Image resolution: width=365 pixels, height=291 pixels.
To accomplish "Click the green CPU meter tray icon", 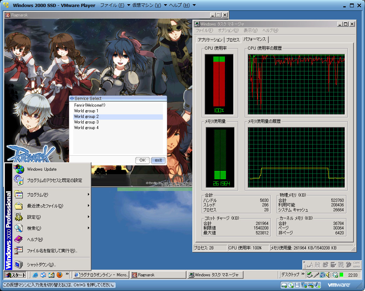I will point(342,275).
